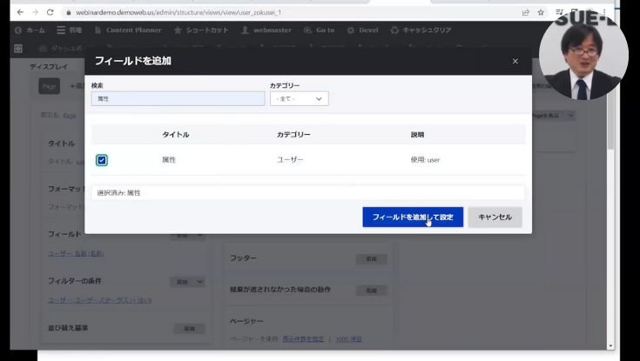
Task: Uncheck the 属性 field checkbox
Action: point(102,160)
